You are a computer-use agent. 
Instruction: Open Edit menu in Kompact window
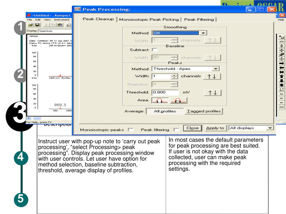click(38, 20)
